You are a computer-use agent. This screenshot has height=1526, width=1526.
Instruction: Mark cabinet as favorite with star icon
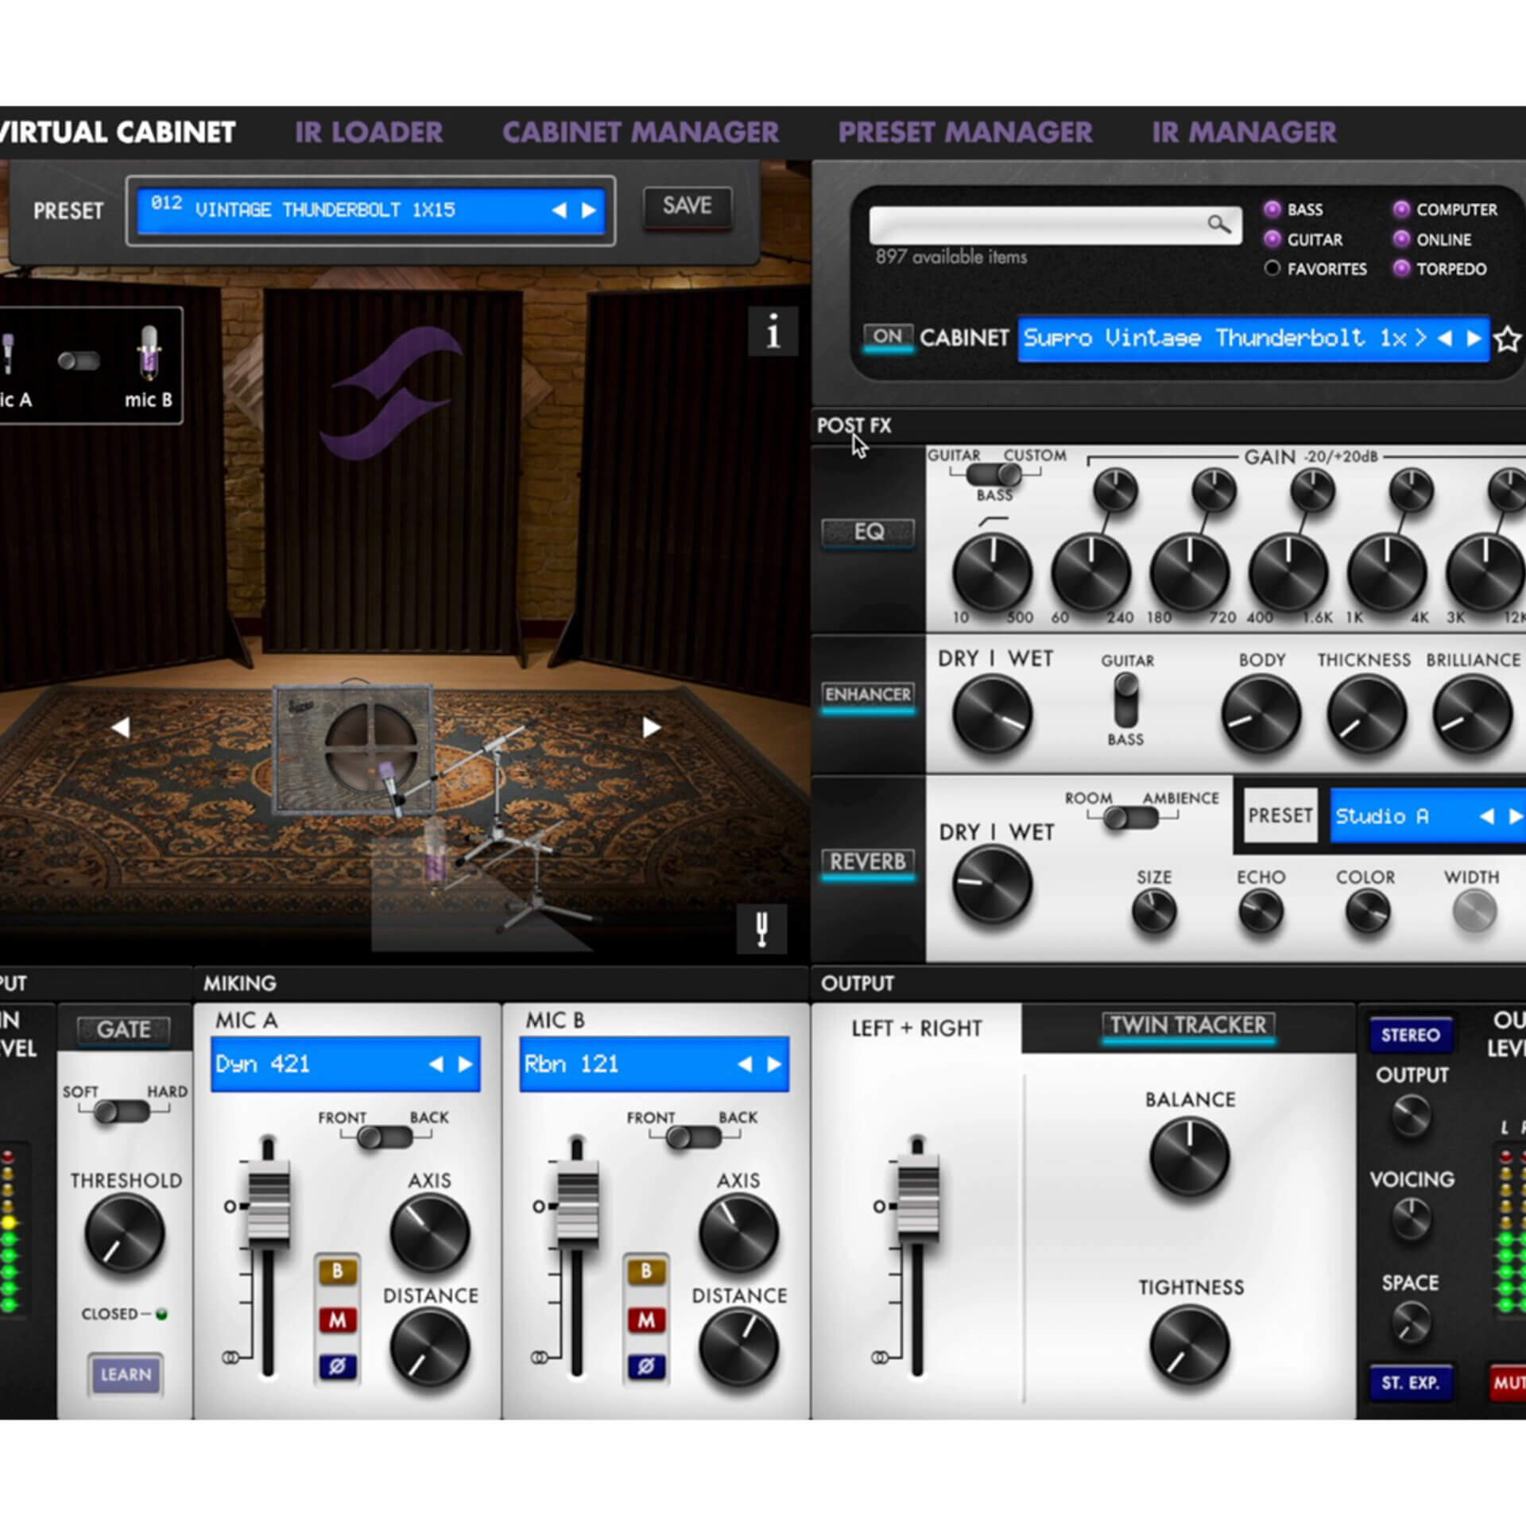[1507, 339]
